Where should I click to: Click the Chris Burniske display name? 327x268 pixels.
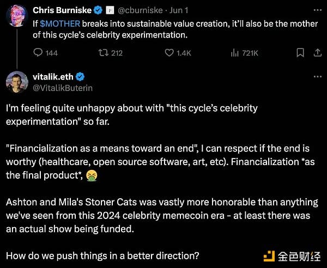tap(62, 10)
